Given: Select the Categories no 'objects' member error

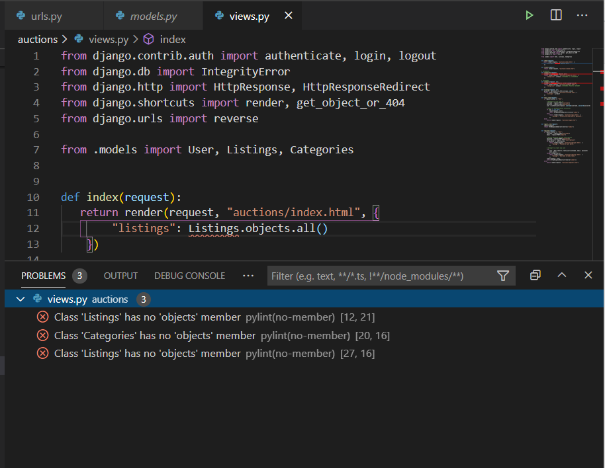Looking at the screenshot, I should [154, 336].
